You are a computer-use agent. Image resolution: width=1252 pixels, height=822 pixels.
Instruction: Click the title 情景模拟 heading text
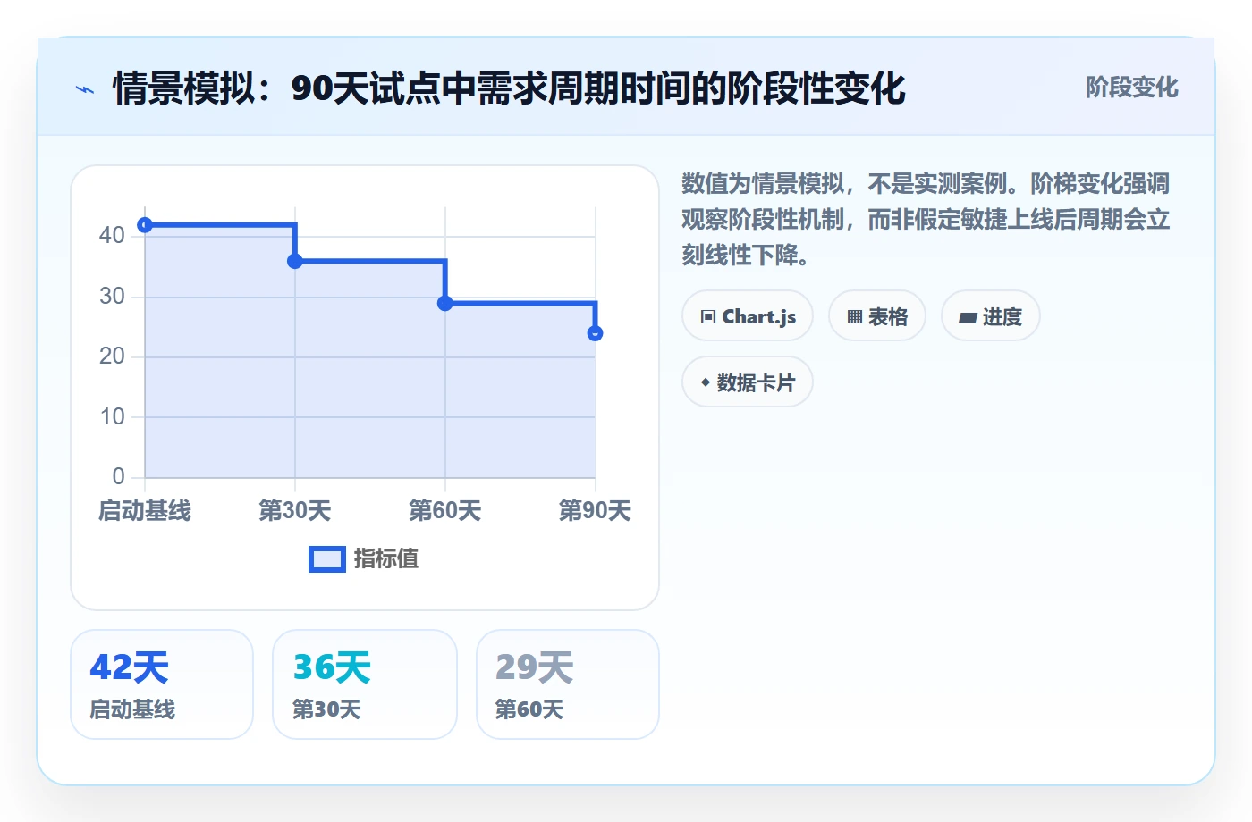click(x=509, y=88)
